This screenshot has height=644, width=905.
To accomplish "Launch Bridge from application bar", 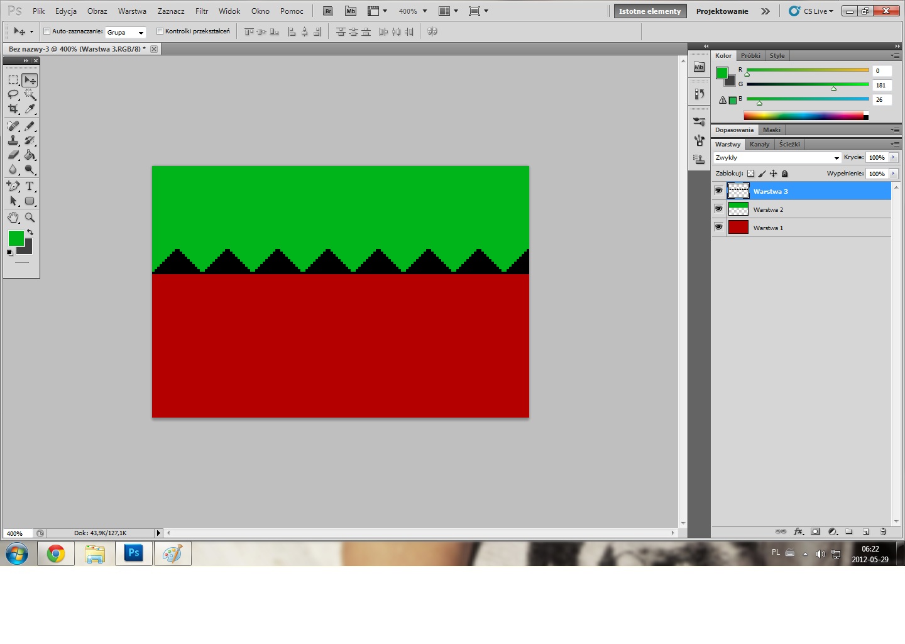I will pyautogui.click(x=328, y=11).
